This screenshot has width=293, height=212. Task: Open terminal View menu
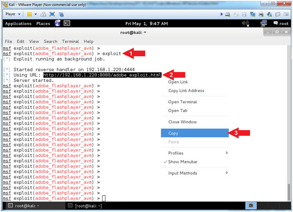34,42
